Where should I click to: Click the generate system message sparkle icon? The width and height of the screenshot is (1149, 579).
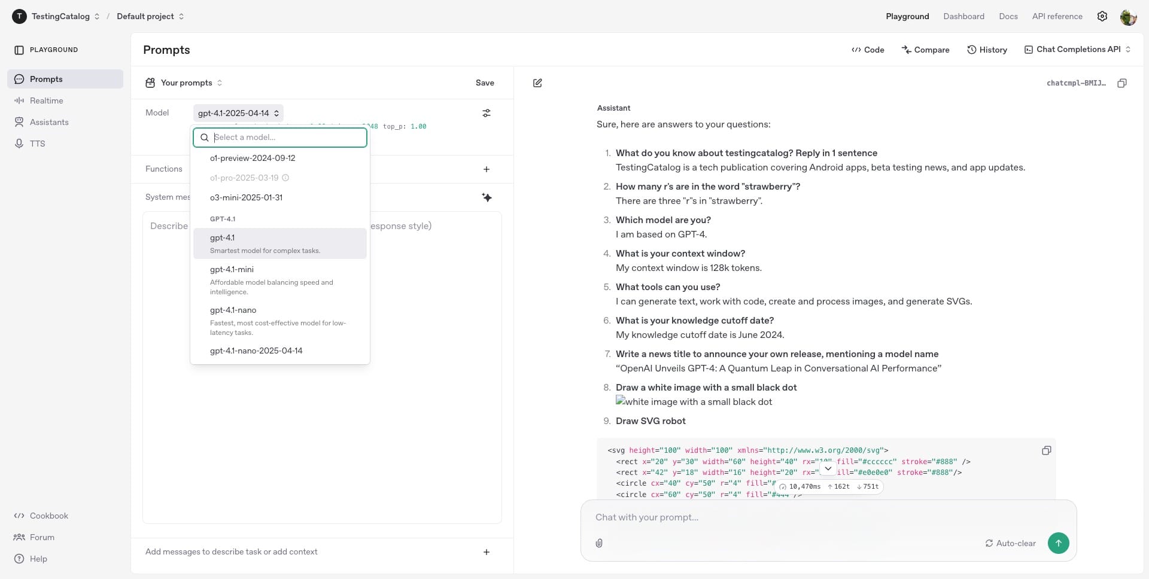pos(487,197)
